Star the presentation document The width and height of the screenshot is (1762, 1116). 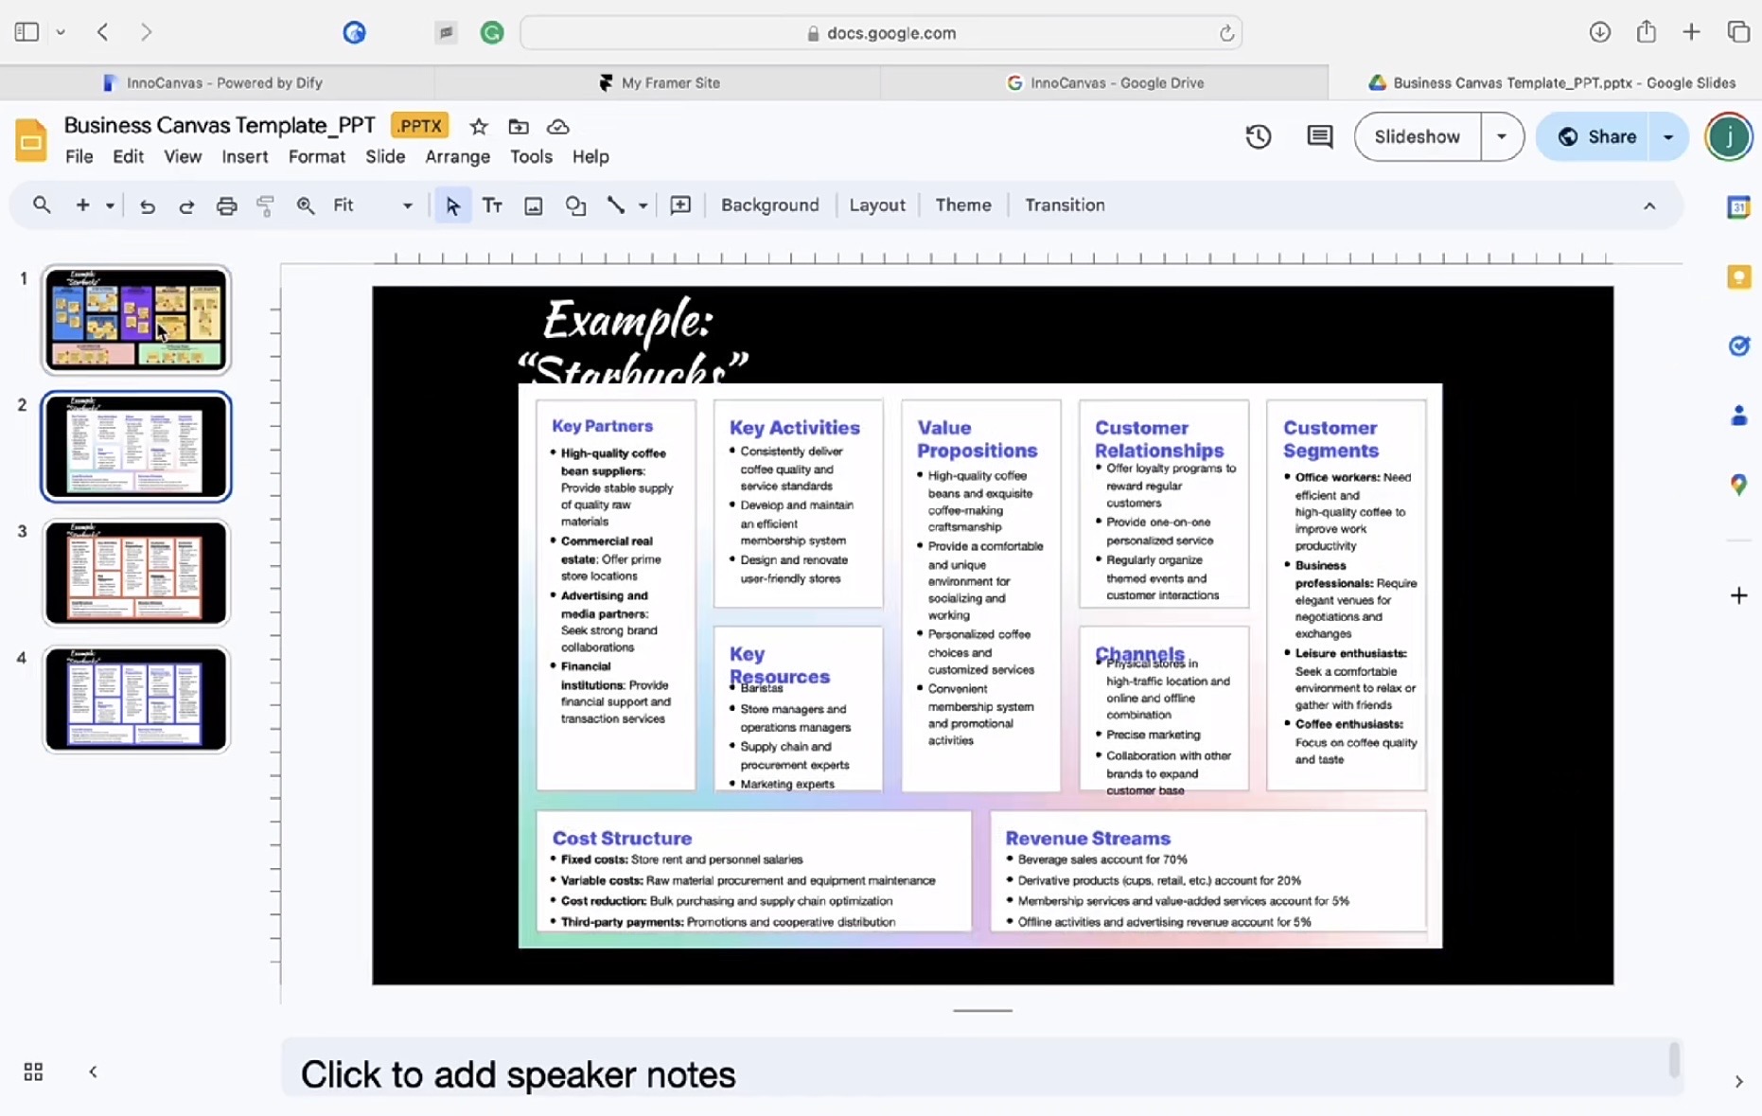click(479, 126)
